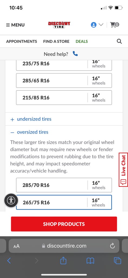
Task: Tap the Safari share icon
Action: (x=63, y=261)
